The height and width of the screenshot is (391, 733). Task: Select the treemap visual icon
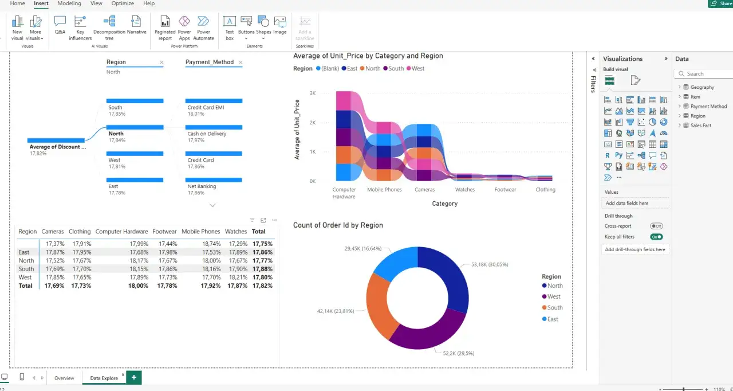tap(608, 133)
